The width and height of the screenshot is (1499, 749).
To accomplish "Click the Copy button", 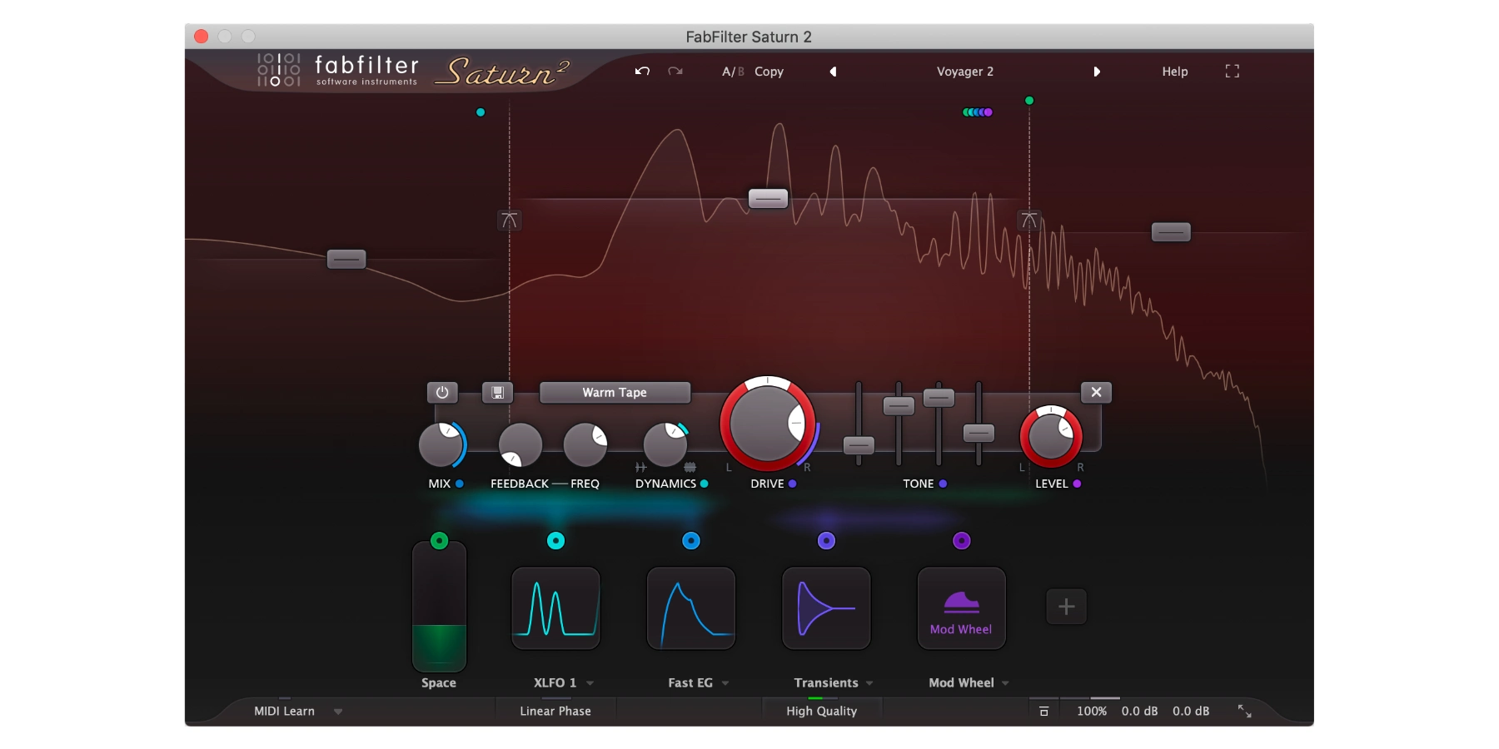I will pos(769,72).
